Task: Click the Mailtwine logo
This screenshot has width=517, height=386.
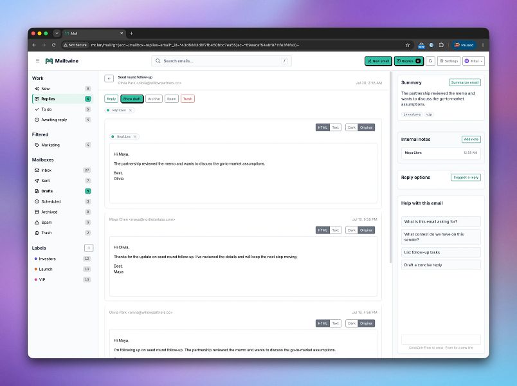Action: tap(62, 61)
